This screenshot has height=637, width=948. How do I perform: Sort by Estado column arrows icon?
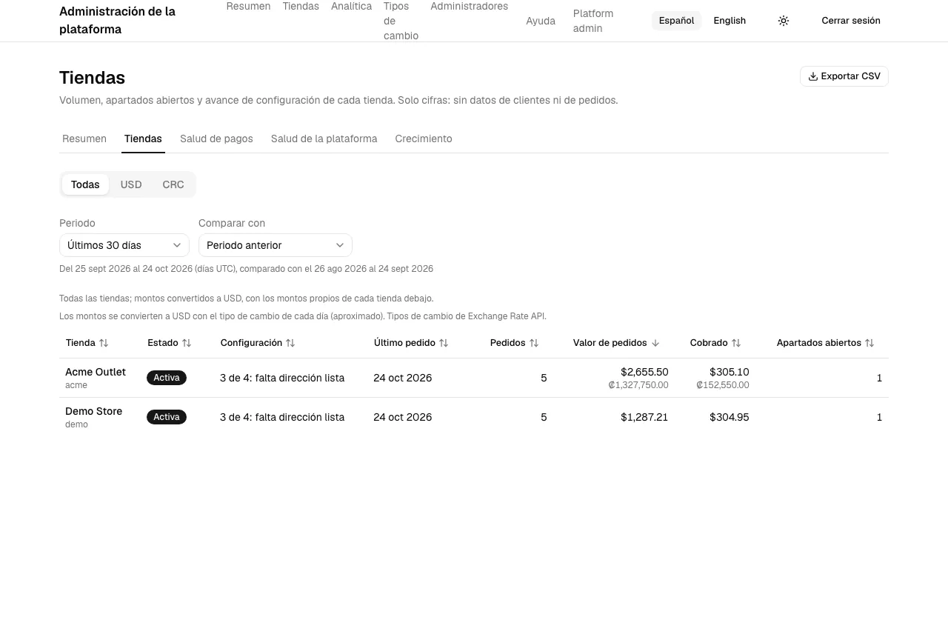pyautogui.click(x=187, y=343)
